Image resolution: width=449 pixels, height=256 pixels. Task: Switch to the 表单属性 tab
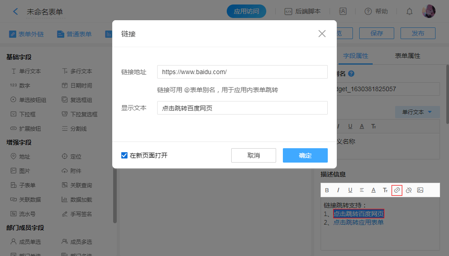[407, 56]
